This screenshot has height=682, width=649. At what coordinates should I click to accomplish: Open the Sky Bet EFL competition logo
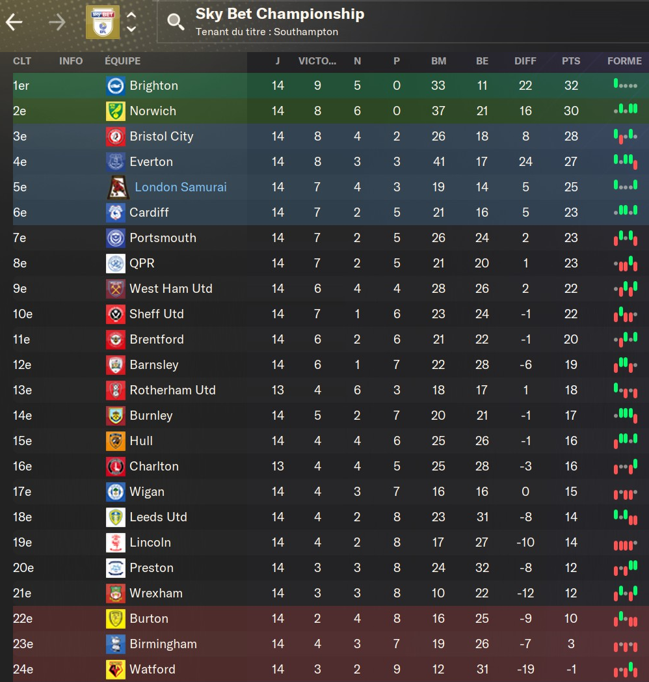tap(103, 22)
